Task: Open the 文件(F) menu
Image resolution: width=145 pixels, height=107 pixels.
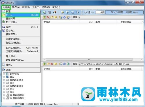Action: [6, 7]
